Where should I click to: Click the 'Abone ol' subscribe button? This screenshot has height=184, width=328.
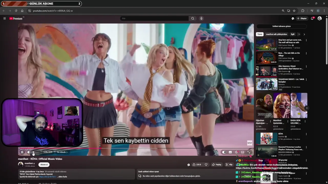coord(44,165)
